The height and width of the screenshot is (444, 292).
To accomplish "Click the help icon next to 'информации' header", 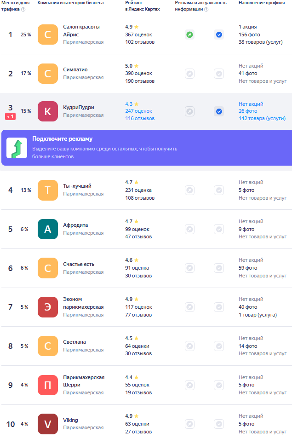I will [x=206, y=9].
